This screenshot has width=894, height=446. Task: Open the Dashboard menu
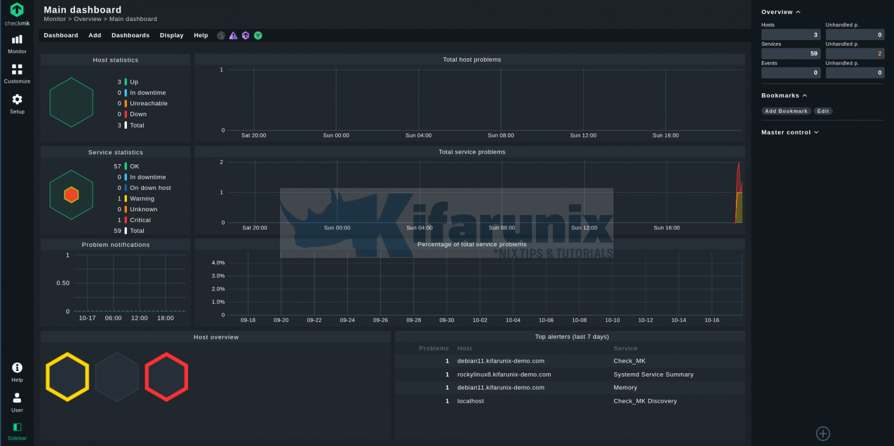[x=61, y=35]
